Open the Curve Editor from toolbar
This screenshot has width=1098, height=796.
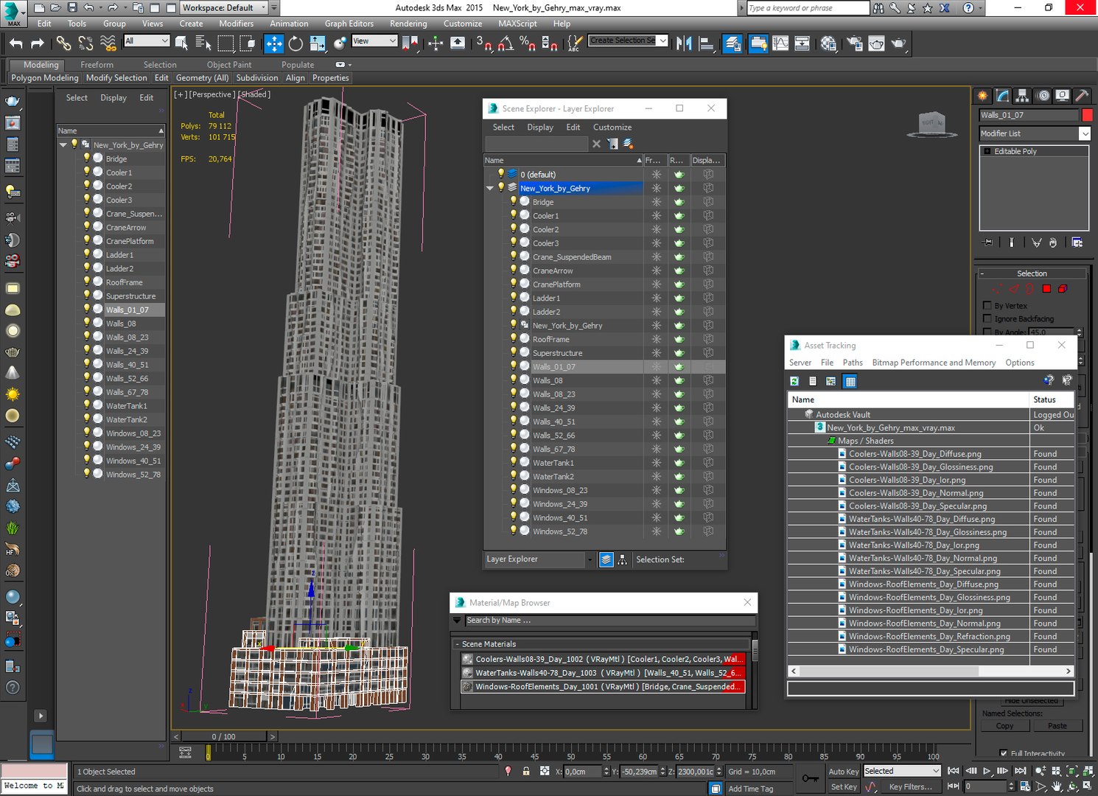780,43
